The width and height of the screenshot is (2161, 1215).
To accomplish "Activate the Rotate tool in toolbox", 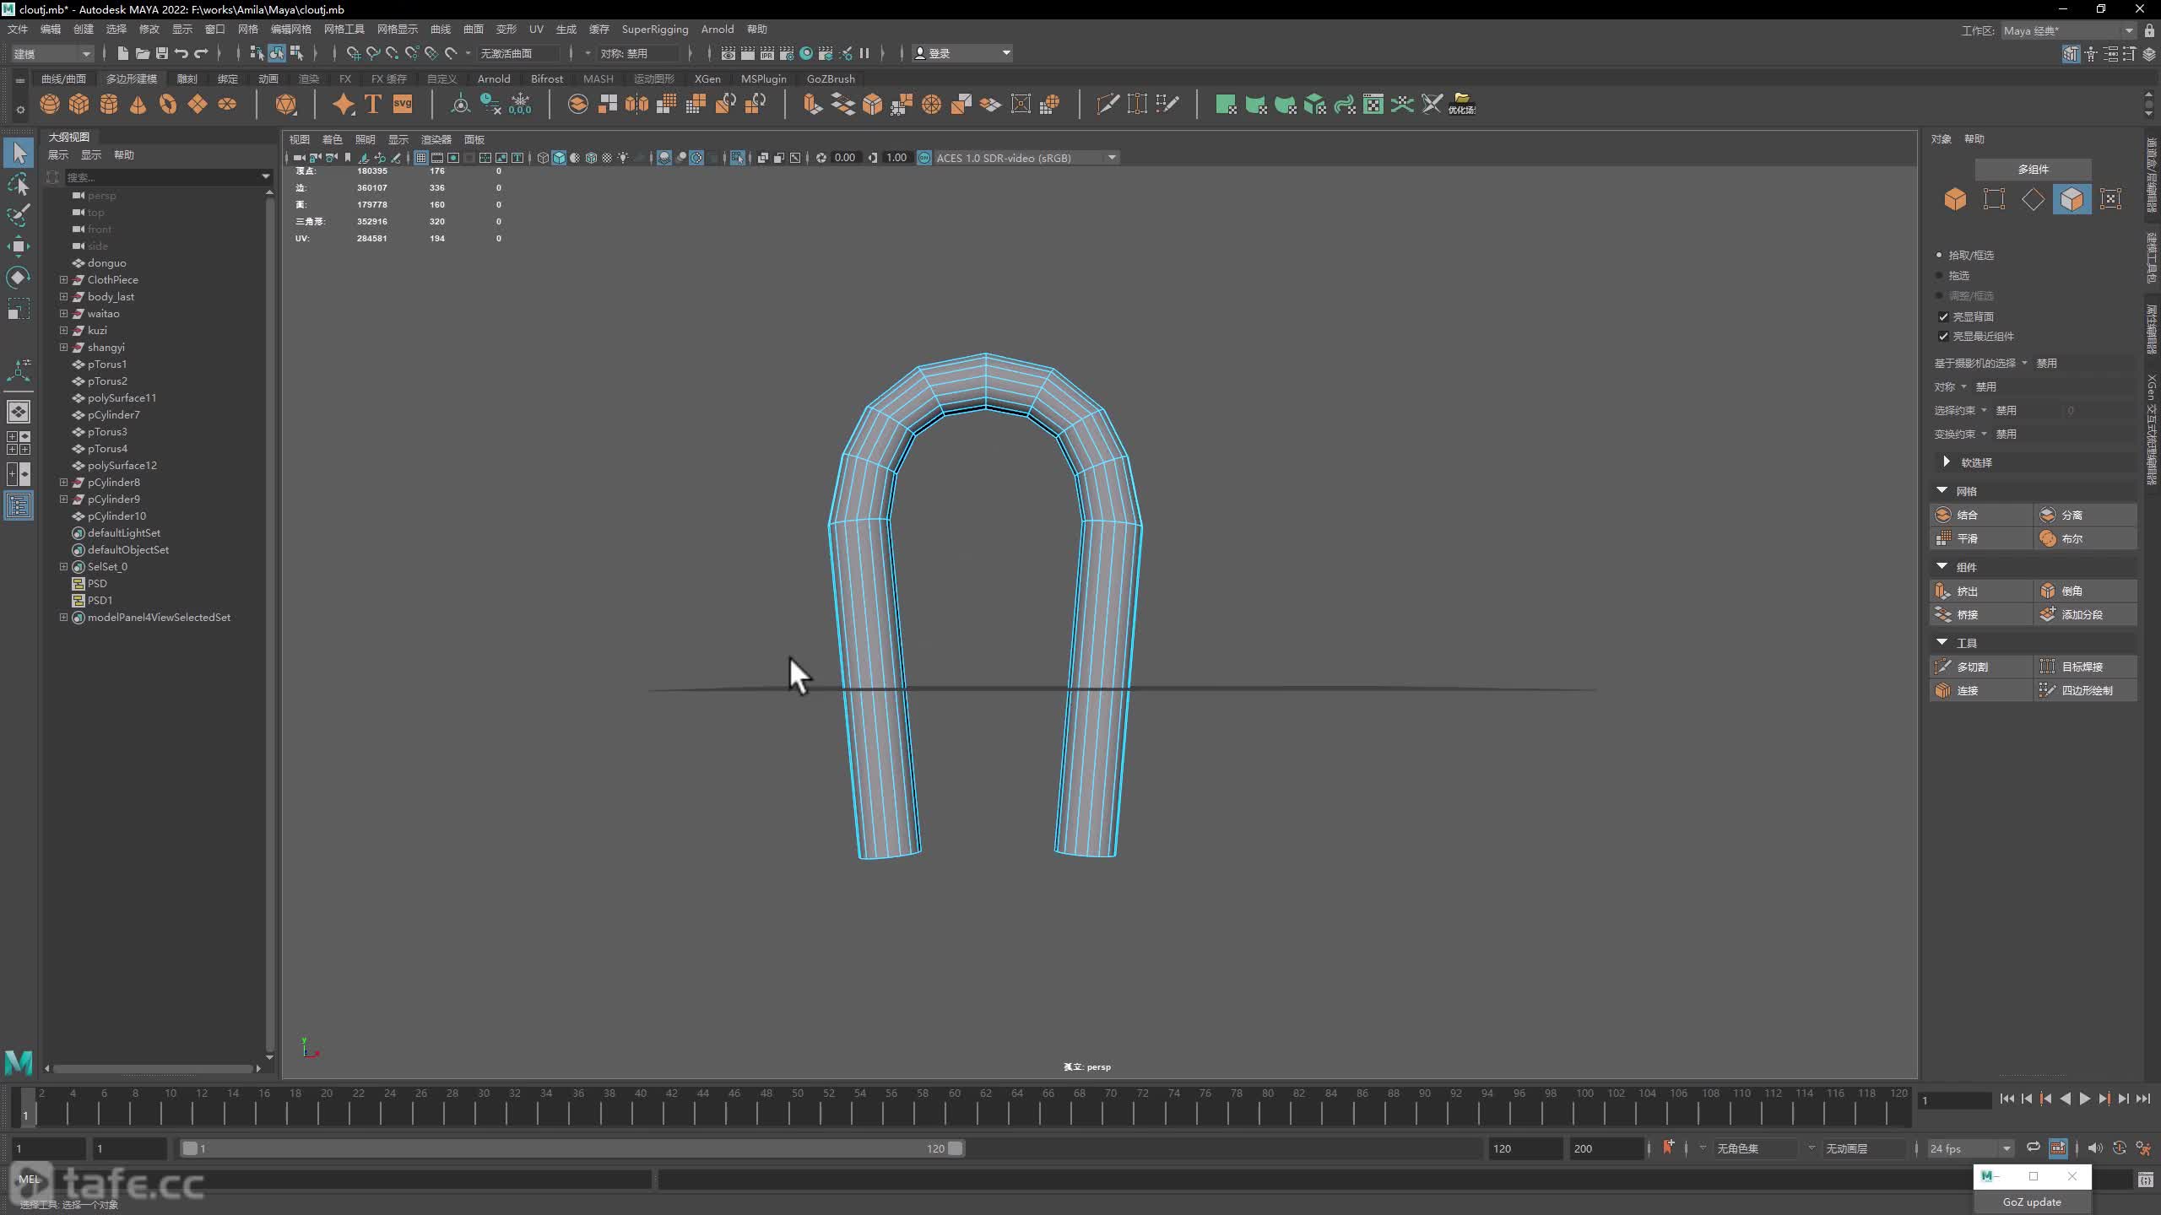I will click(x=19, y=277).
